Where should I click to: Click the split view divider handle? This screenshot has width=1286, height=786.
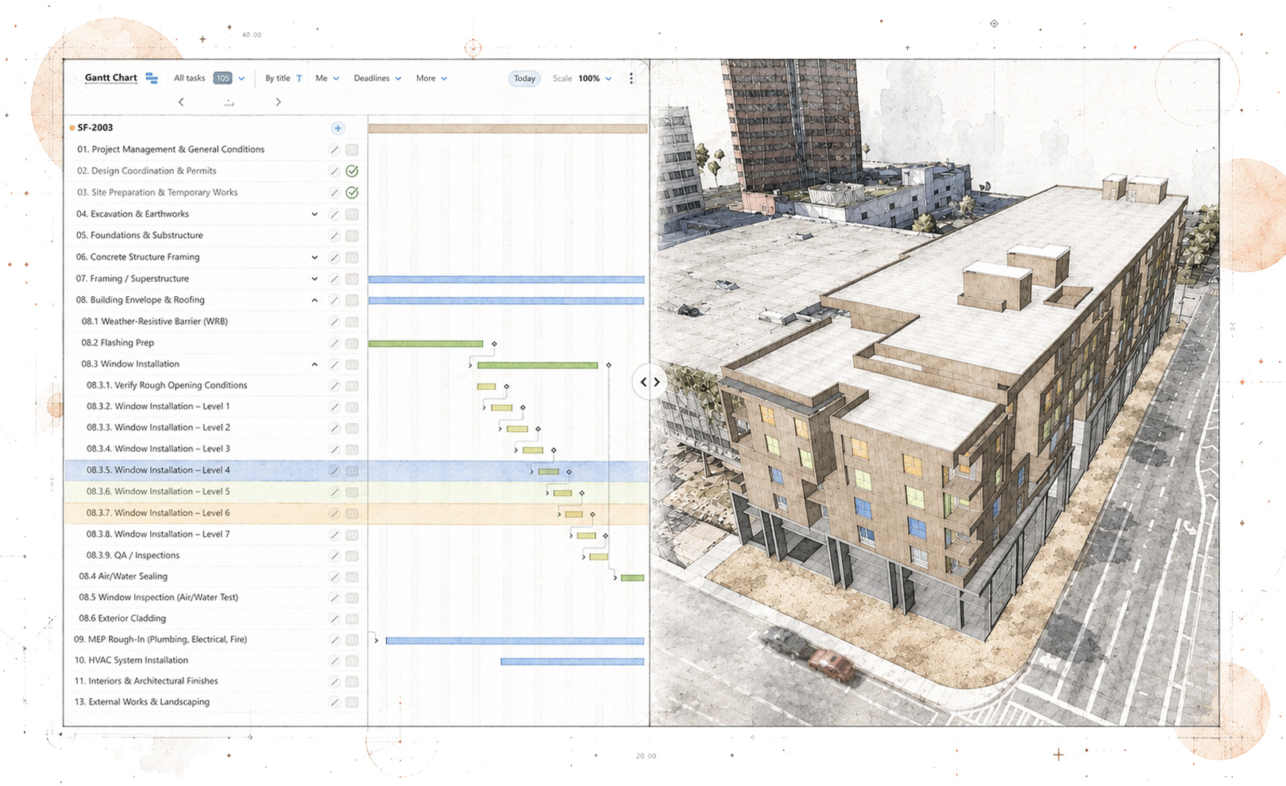pos(650,382)
